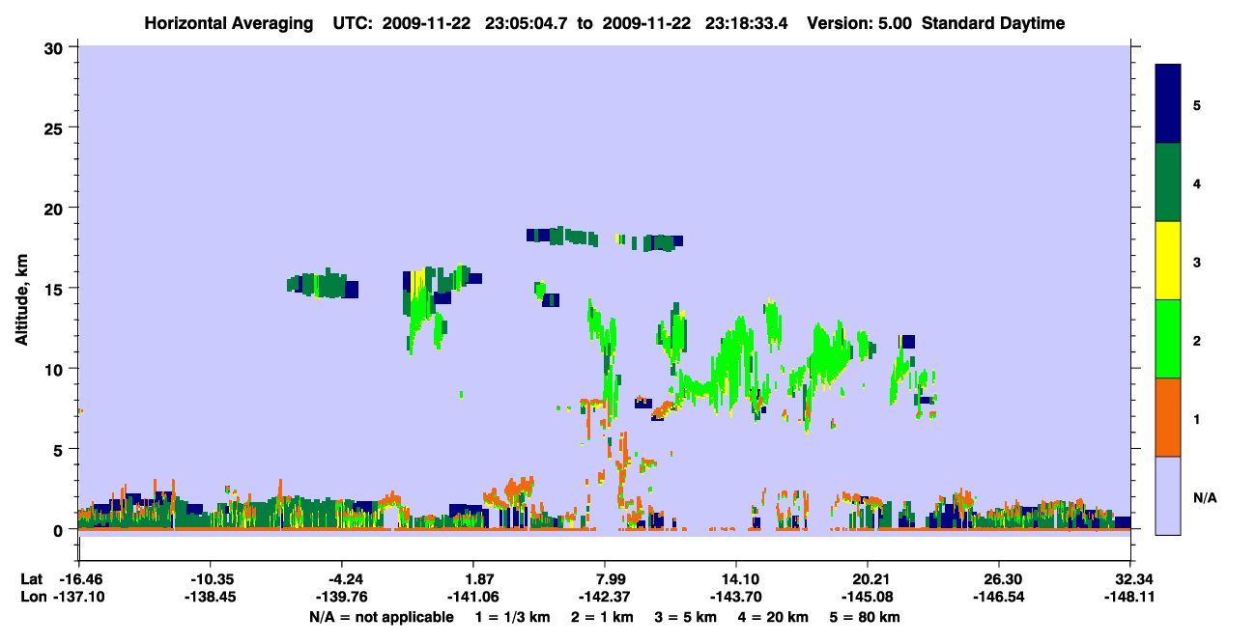Click longitude value -143.70
Viewport: 1256px width, 644px height.
[x=736, y=598]
